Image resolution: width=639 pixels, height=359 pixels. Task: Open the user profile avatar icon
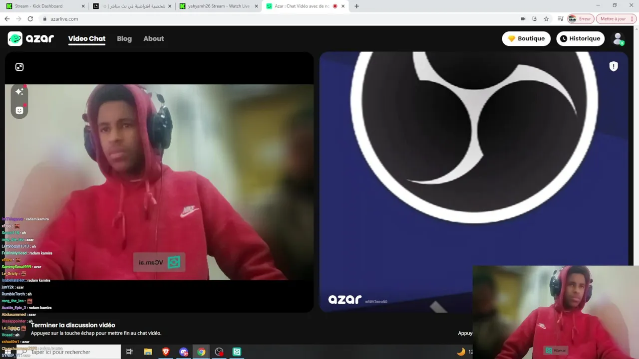[618, 38]
